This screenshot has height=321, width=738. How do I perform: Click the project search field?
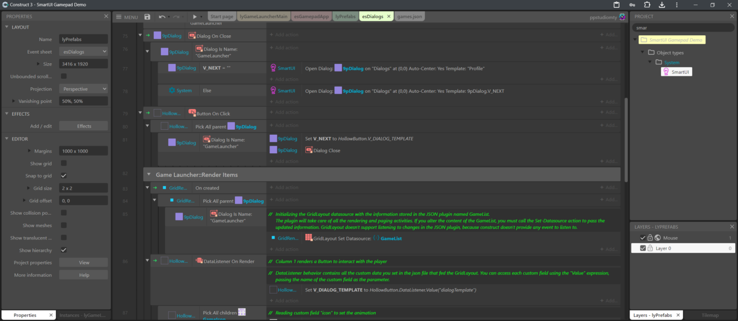(683, 27)
